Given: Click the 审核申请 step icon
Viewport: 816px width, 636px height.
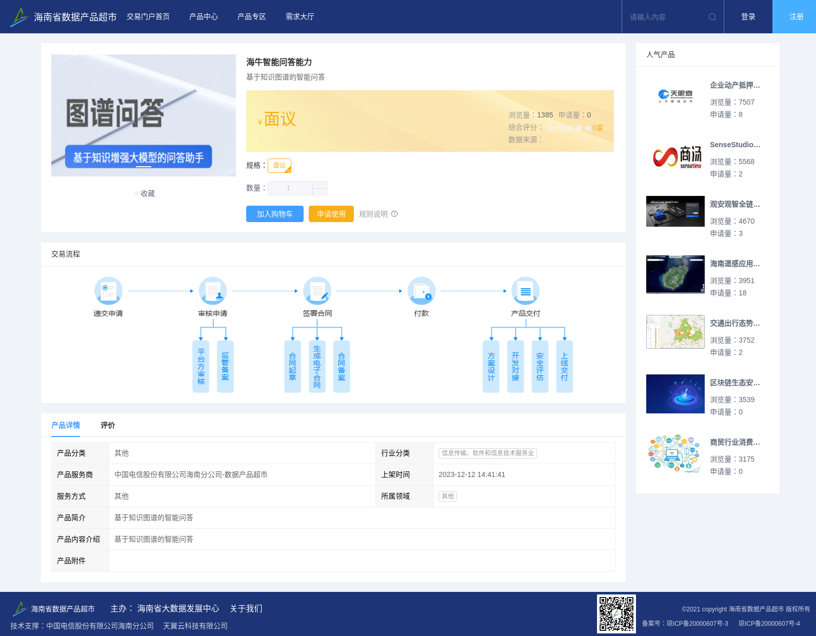Looking at the screenshot, I should (213, 291).
